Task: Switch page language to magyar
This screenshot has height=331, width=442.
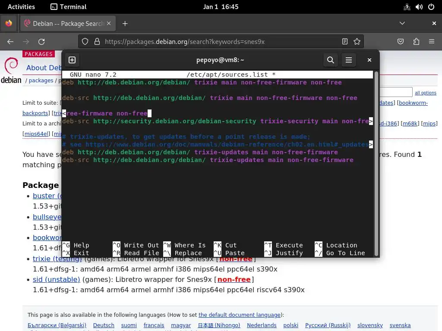Action: coord(181,325)
